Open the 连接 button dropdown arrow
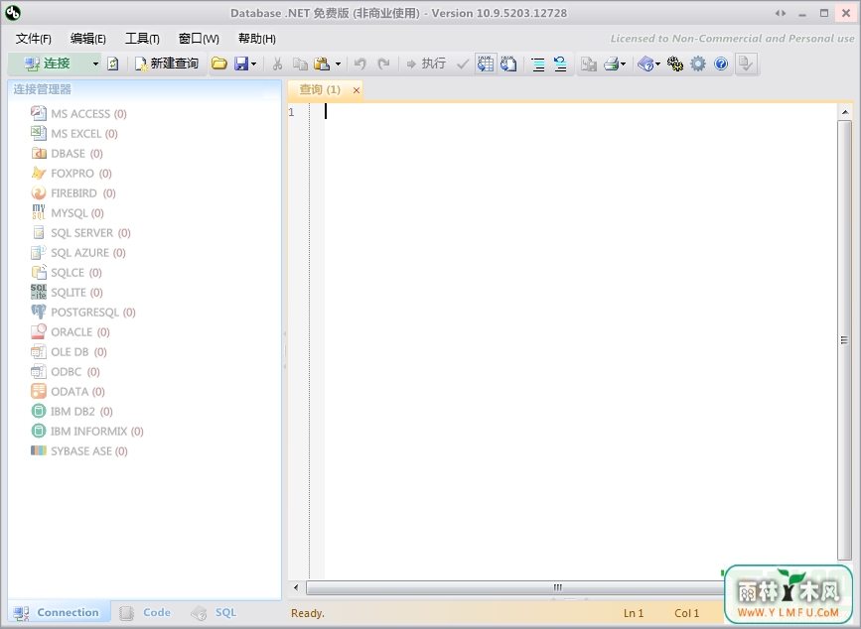This screenshot has height=629, width=861. click(95, 63)
